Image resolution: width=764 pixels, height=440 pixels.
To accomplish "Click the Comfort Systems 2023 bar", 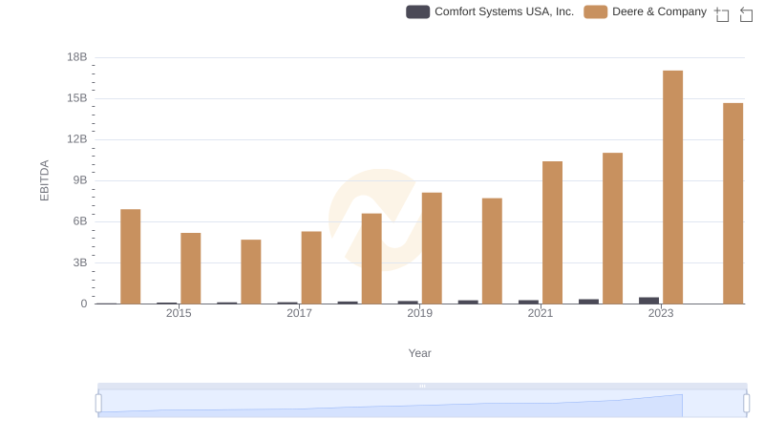I will click(648, 301).
